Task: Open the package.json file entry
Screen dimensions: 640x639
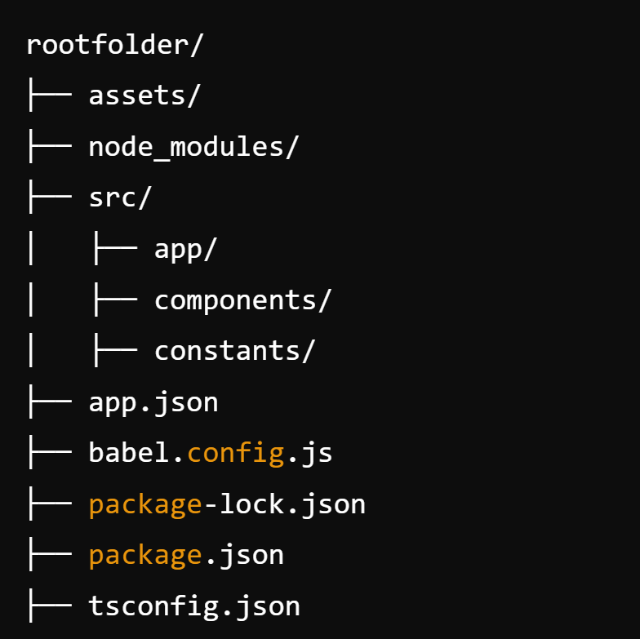Action: [186, 556]
